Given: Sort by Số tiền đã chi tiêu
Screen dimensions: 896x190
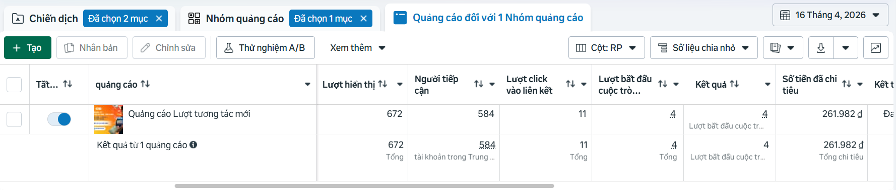Looking at the screenshot, I should [x=847, y=84].
